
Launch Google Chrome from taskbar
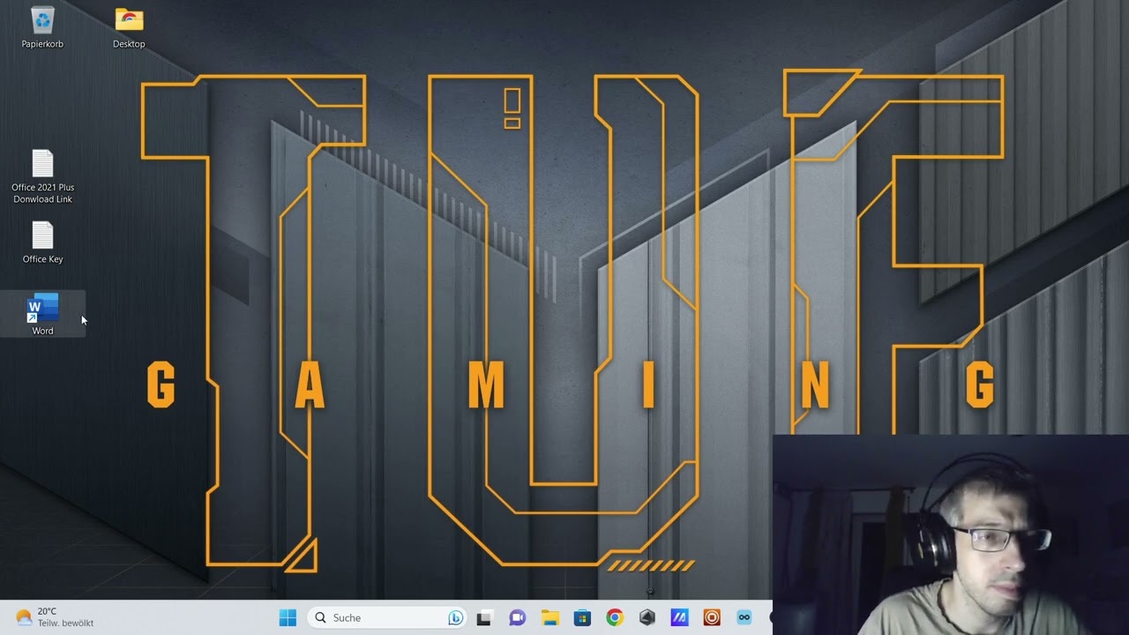[x=615, y=617]
